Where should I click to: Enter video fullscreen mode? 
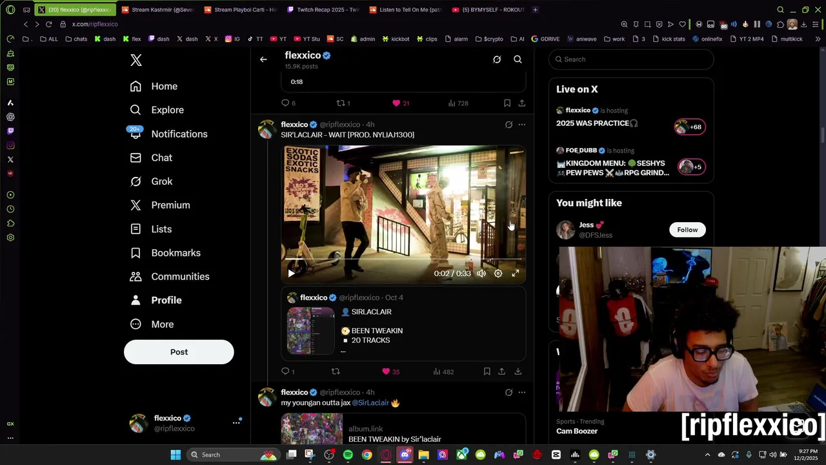tap(516, 274)
